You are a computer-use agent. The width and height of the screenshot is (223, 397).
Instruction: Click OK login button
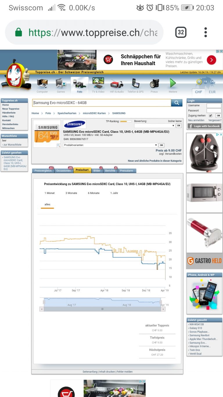click(218, 115)
